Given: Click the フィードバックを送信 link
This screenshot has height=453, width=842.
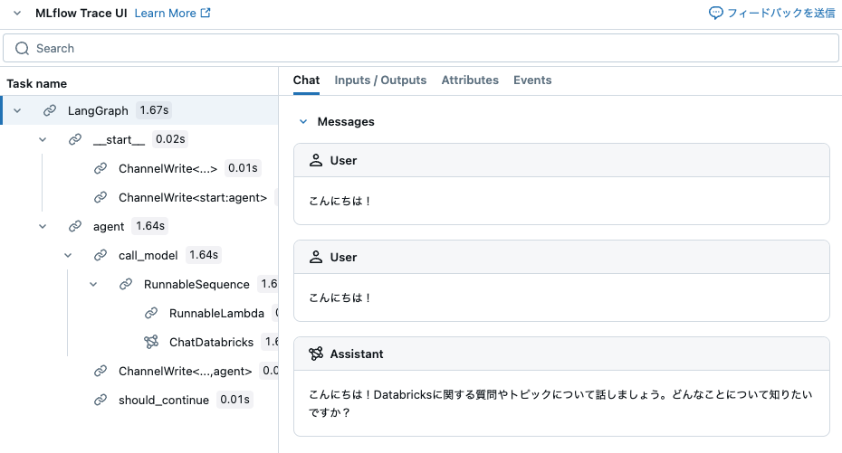Looking at the screenshot, I should (772, 13).
